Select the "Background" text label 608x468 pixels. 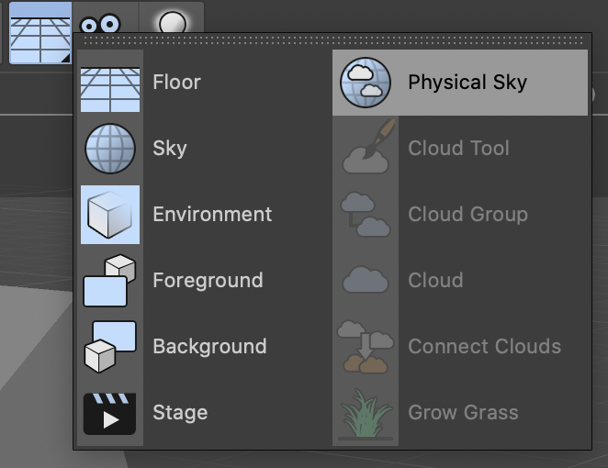click(209, 347)
